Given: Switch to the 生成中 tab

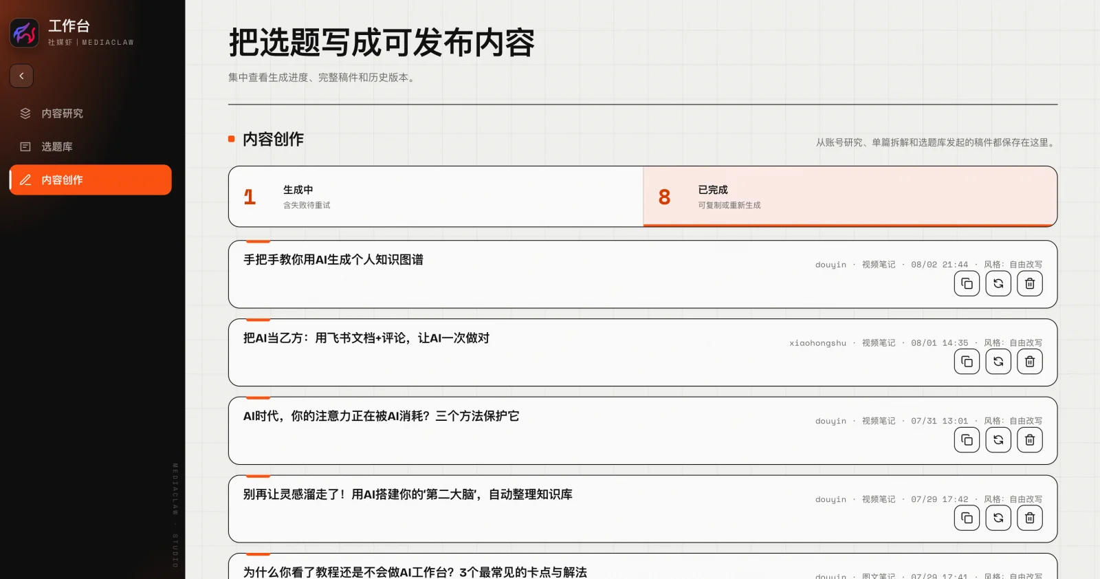Looking at the screenshot, I should click(x=436, y=197).
